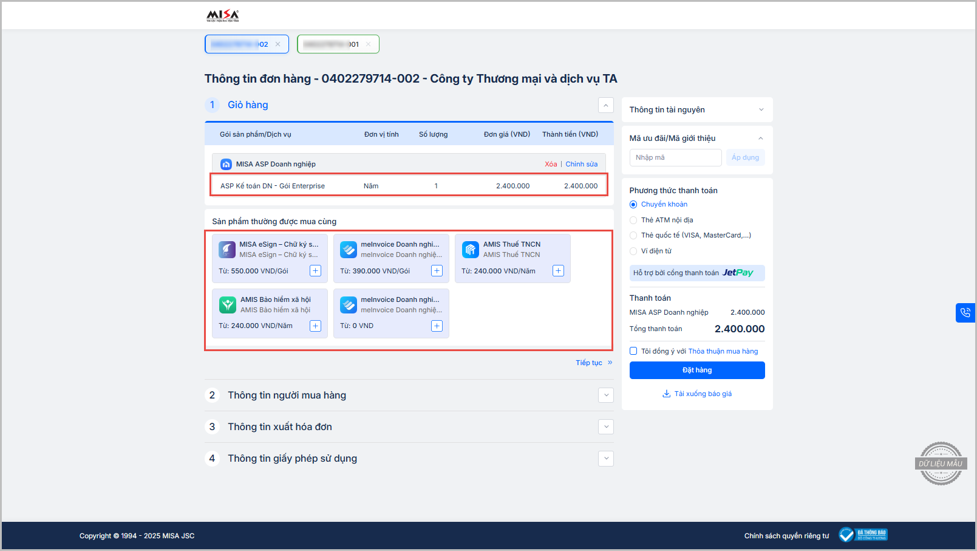
Task: Select Chuyển khoản payment method
Action: click(633, 205)
